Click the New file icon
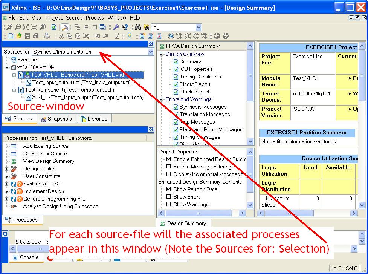This screenshot has height=274, width=368. coord(11,36)
